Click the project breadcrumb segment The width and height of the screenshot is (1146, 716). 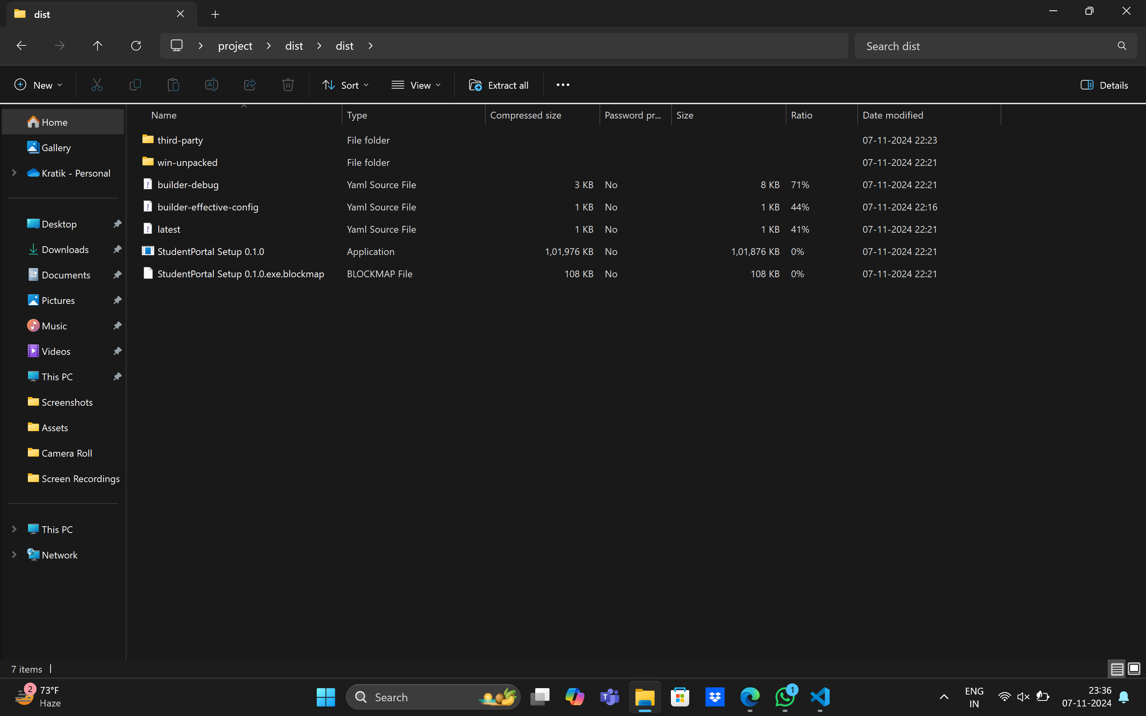click(x=235, y=46)
